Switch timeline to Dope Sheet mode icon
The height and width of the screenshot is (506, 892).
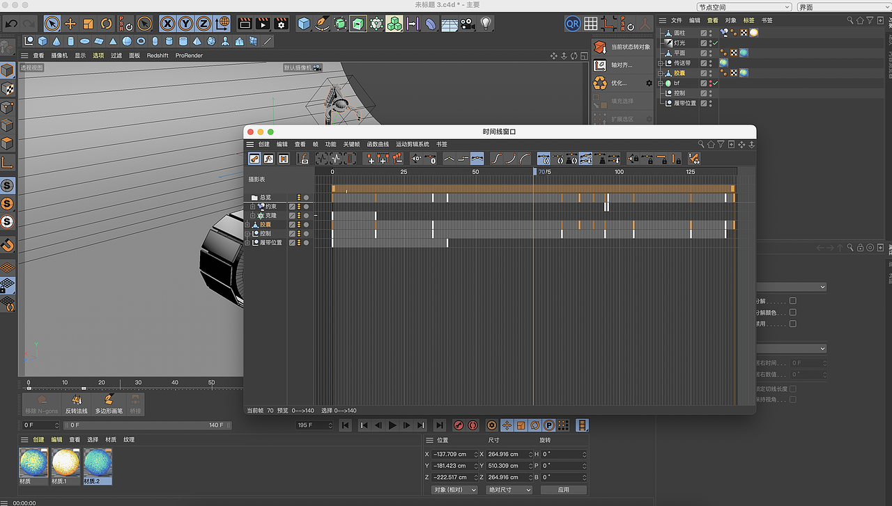[x=254, y=159]
